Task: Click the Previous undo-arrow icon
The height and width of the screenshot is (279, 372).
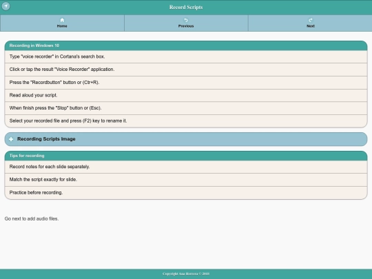Action: click(186, 20)
